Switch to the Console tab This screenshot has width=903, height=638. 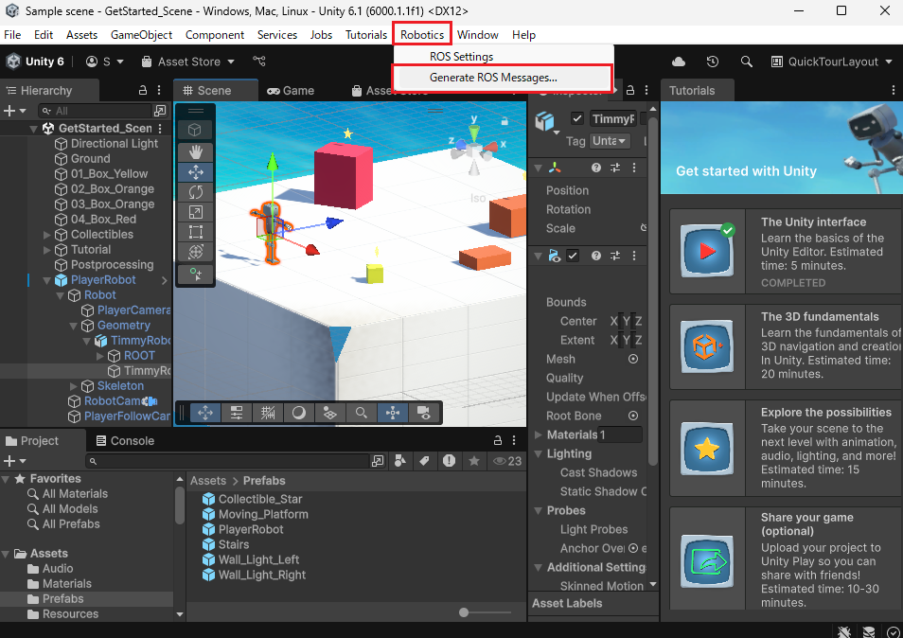pyautogui.click(x=125, y=440)
